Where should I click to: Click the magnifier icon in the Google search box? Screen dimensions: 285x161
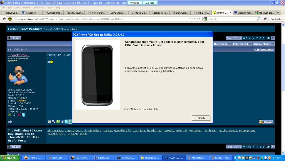point(258,19)
